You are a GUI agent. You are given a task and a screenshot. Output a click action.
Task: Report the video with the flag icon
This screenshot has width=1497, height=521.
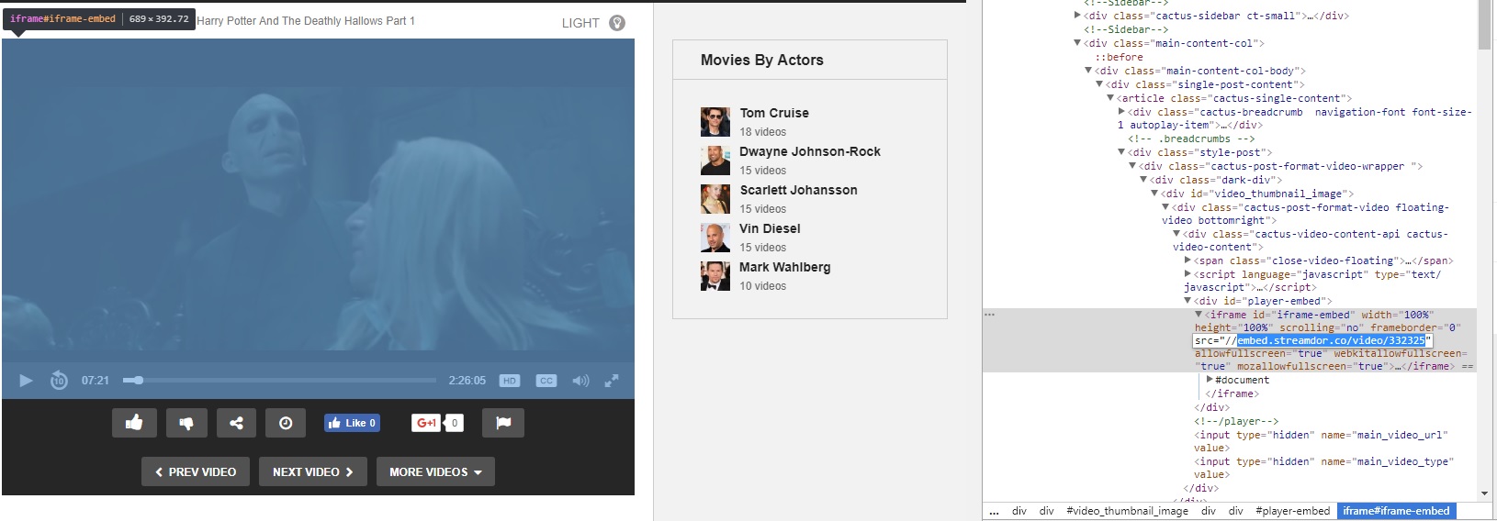503,423
